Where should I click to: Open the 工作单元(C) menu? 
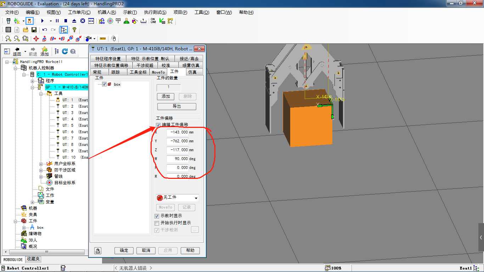point(79,12)
